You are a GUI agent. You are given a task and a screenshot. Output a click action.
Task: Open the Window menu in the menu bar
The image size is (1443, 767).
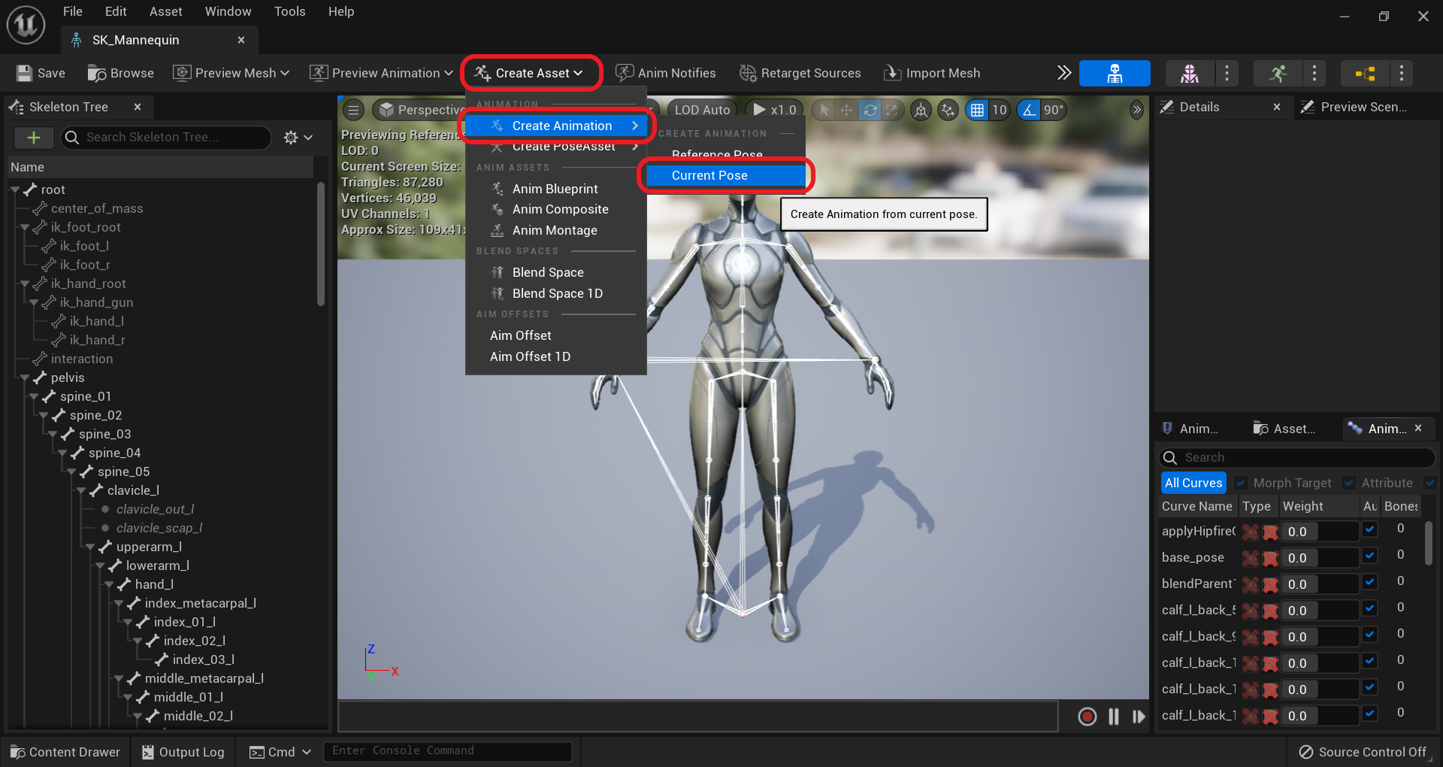pyautogui.click(x=228, y=11)
